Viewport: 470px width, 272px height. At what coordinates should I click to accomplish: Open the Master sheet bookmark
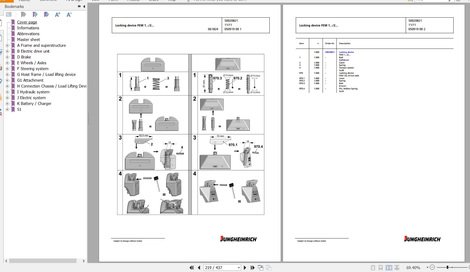pos(29,40)
